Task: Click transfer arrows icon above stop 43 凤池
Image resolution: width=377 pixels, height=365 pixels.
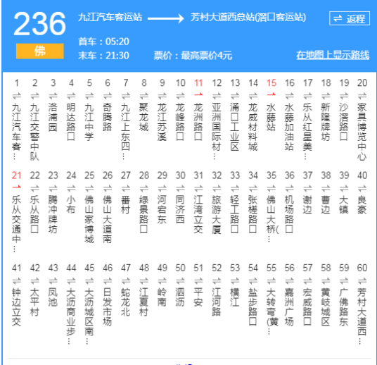Action: click(x=53, y=281)
